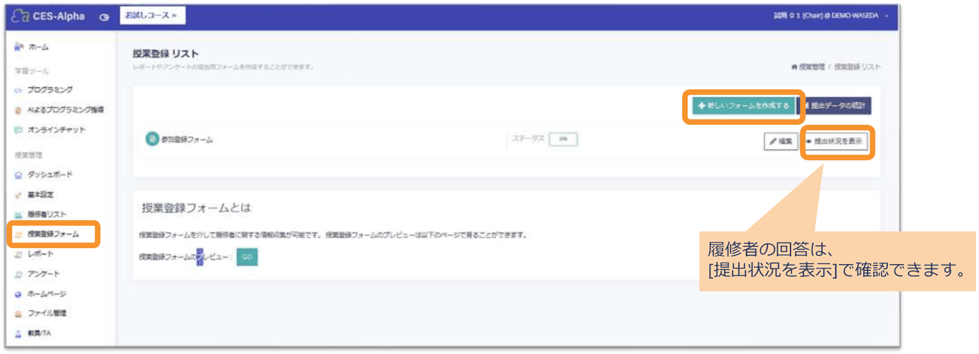Click the 授業登録 リスト breadcrumb text
Viewport: 979px width, 354px height.
pyautogui.click(x=857, y=67)
